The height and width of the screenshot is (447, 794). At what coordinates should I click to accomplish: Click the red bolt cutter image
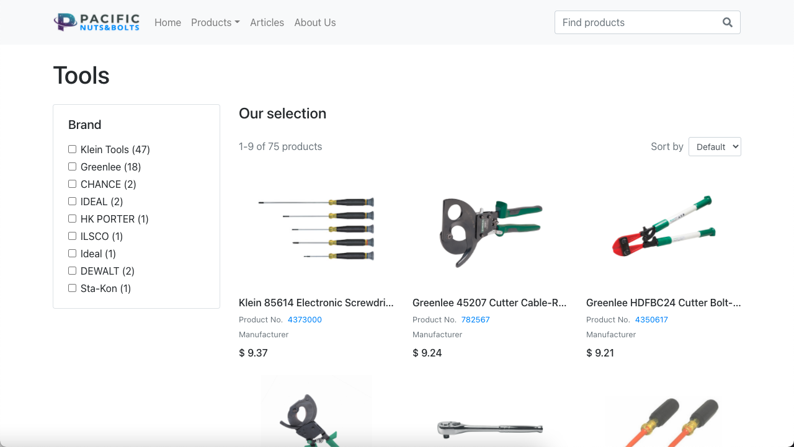click(x=664, y=226)
